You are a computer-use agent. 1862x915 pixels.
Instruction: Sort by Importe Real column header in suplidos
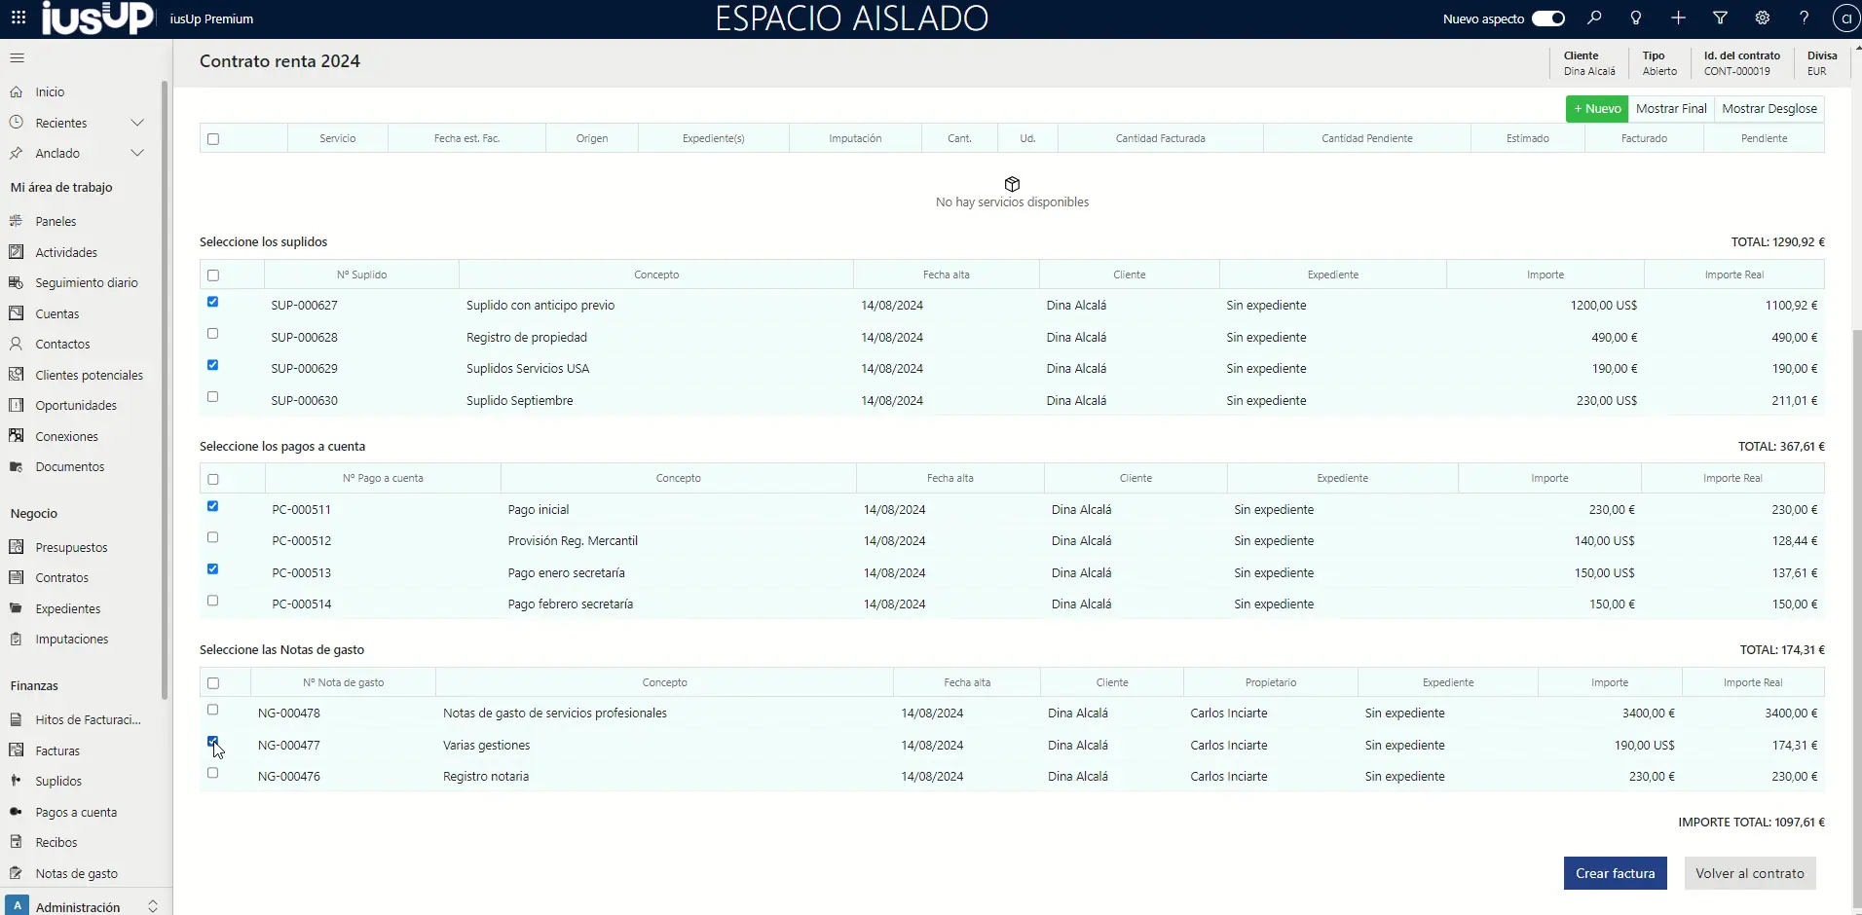click(1733, 274)
